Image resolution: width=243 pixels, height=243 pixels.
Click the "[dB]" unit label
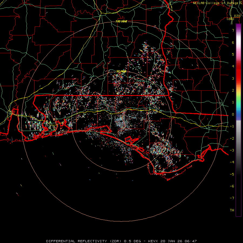click(231, 19)
